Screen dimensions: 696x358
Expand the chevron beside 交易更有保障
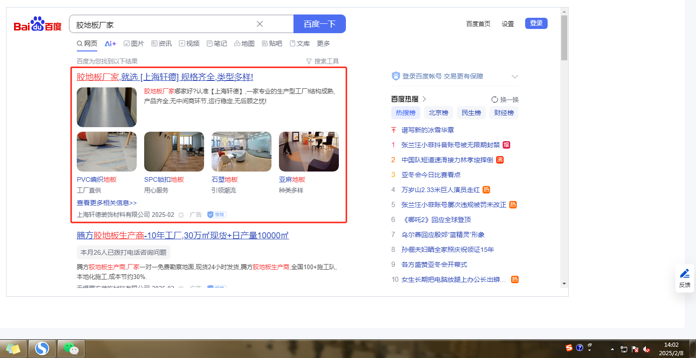pyautogui.click(x=515, y=76)
